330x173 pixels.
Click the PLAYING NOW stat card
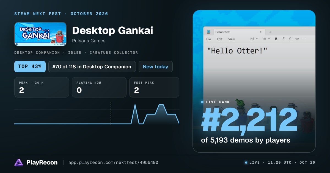[99, 87]
